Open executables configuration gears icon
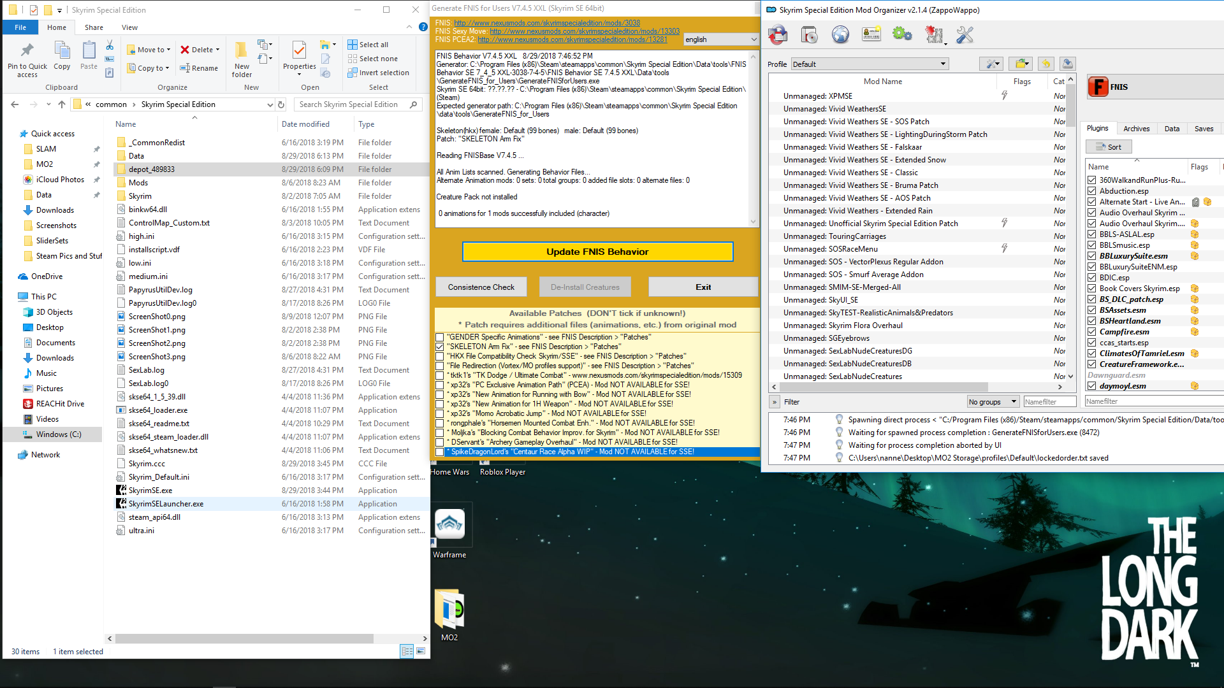The height and width of the screenshot is (688, 1224). click(x=902, y=35)
